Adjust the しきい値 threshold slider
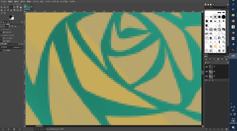 click(x=11, y=44)
